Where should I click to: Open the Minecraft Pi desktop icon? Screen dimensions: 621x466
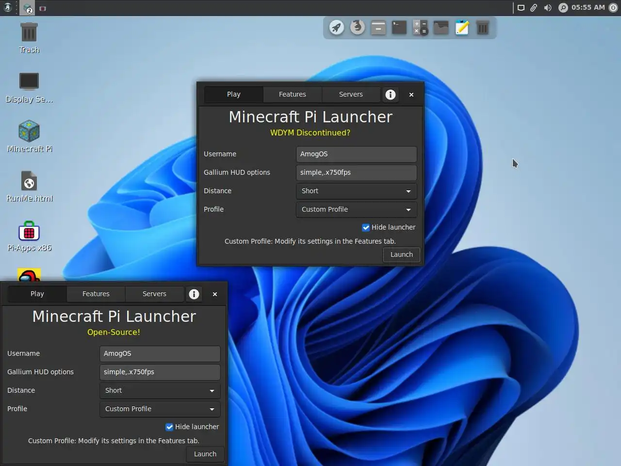(x=29, y=137)
